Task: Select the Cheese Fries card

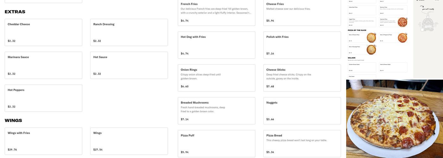Action: 302,13
